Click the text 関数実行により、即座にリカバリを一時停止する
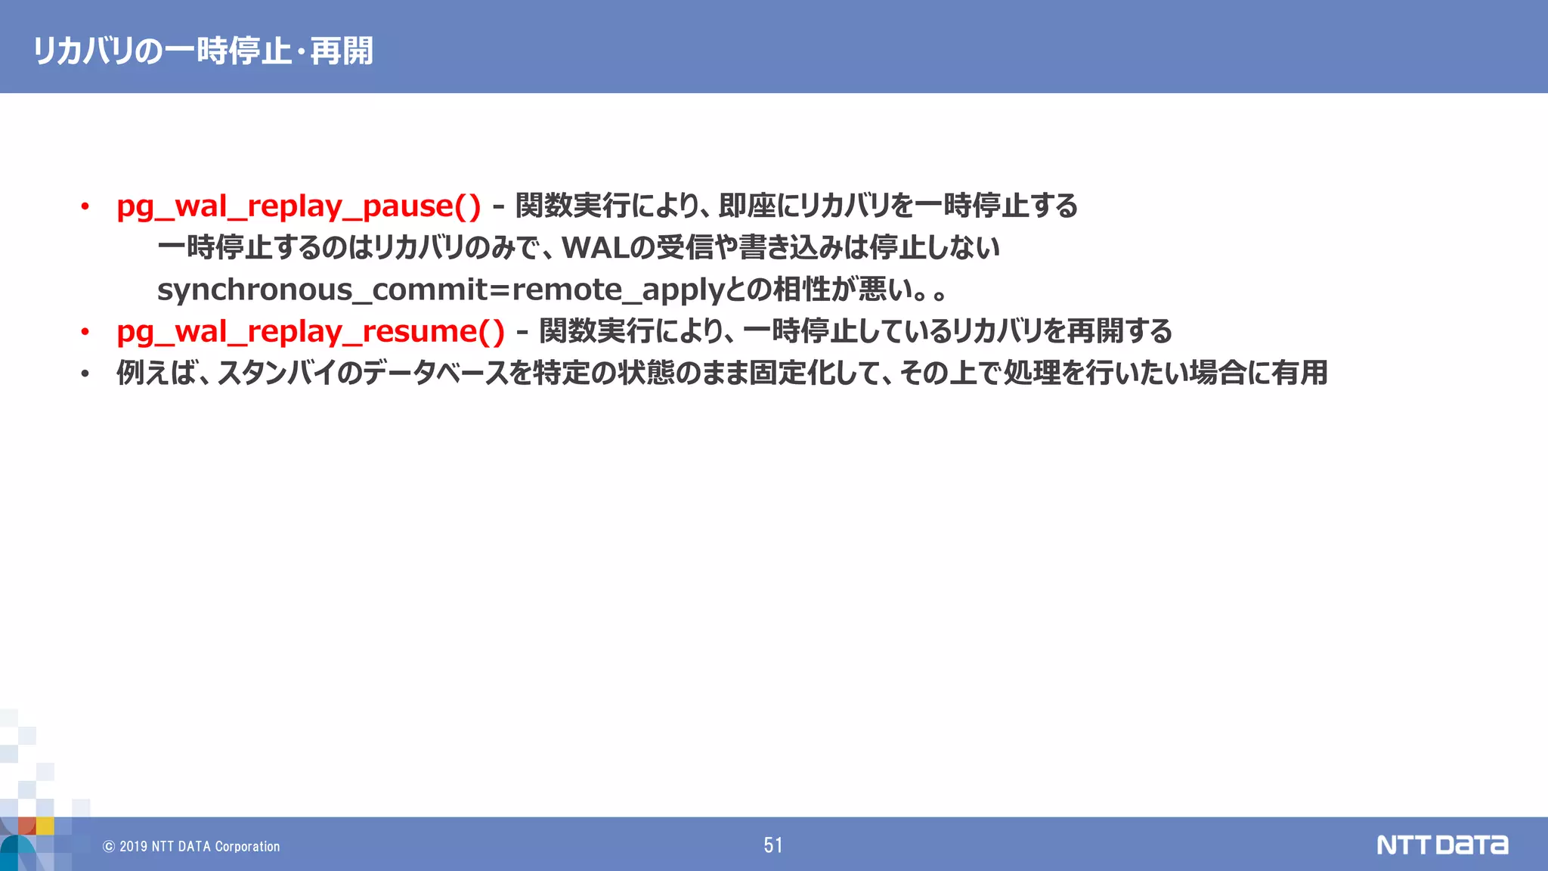Screen dimensions: 1548x871 coord(797,206)
